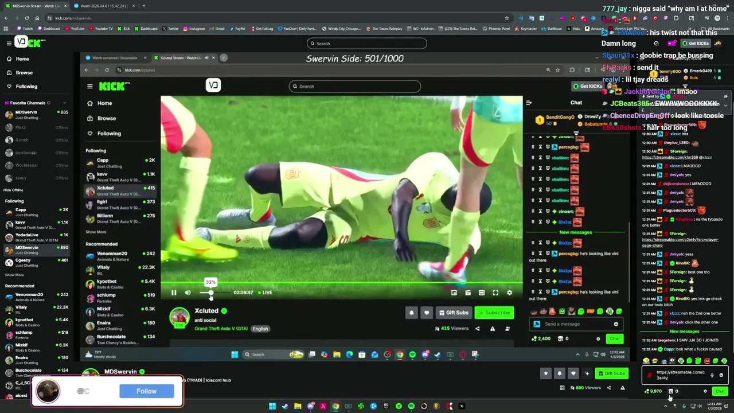Image resolution: width=734 pixels, height=413 pixels.
Task: Click the Send a message field in Xcluted chat
Action: [576, 324]
